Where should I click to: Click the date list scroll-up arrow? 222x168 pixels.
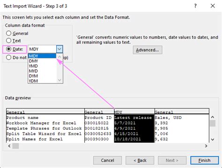[59, 57]
